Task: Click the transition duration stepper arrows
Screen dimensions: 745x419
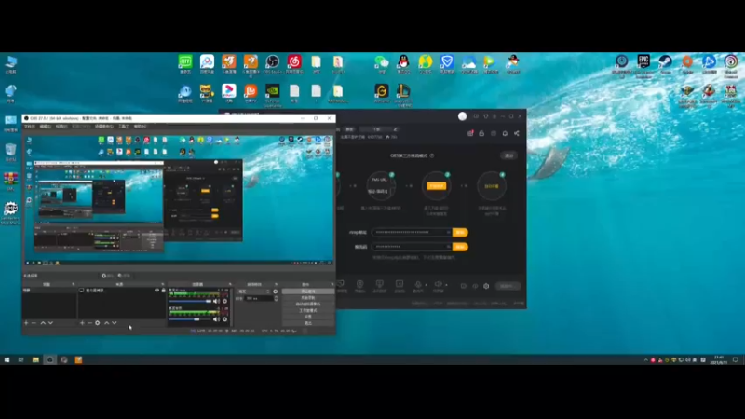Action: [x=276, y=298]
